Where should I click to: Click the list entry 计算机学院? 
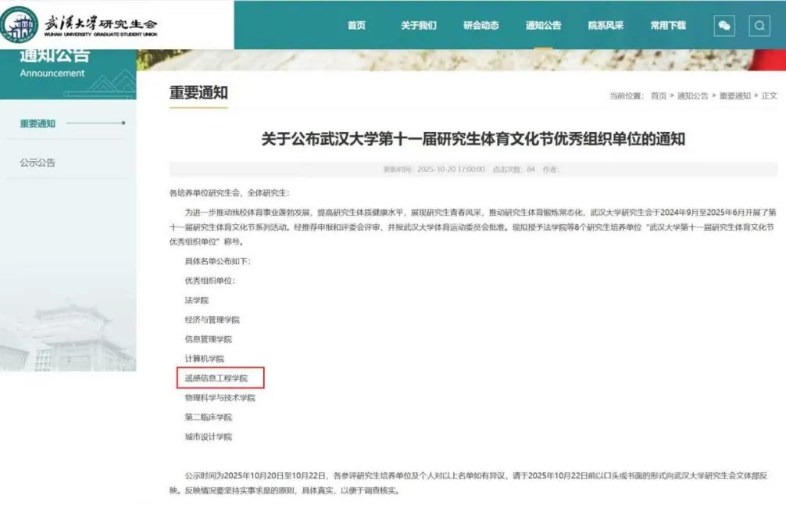(204, 359)
